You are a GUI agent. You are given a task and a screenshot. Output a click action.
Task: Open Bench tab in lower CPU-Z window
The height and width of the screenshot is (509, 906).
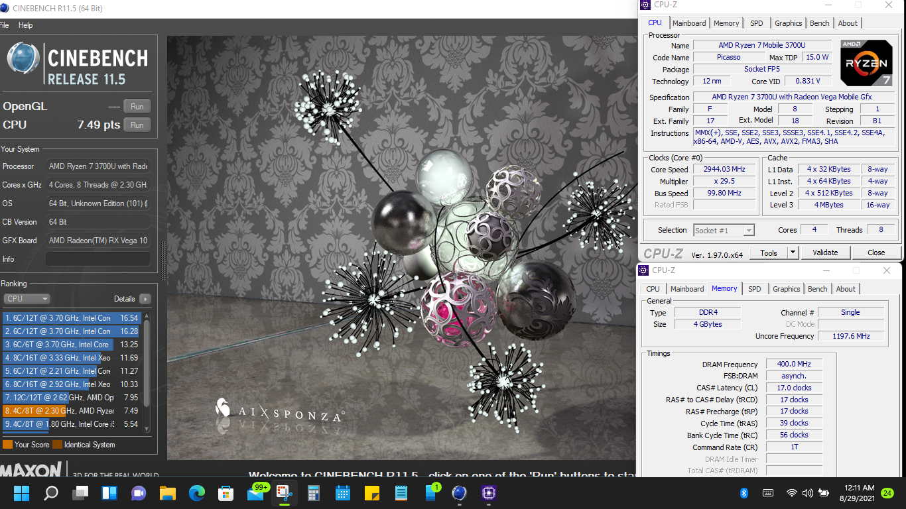pyautogui.click(x=818, y=289)
